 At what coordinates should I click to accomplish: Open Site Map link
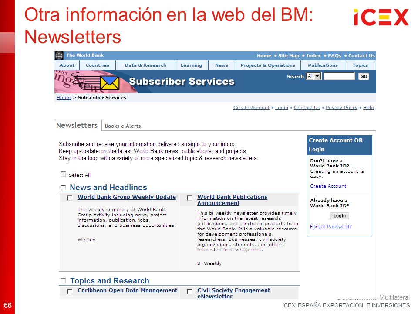pos(288,55)
